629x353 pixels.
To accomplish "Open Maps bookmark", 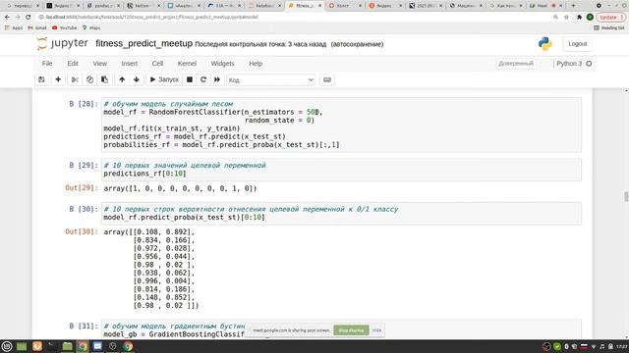I will point(91,28).
